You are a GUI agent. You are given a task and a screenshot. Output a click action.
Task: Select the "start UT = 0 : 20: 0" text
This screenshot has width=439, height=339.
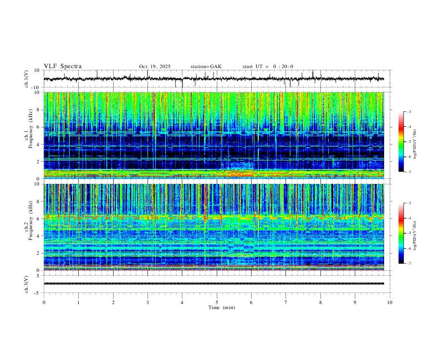coord(268,66)
